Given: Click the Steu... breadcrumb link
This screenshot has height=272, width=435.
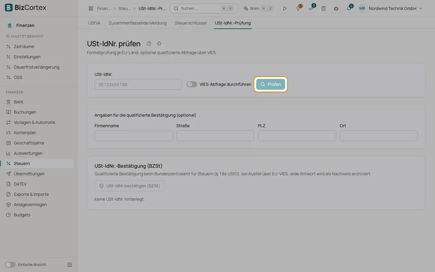Looking at the screenshot, I should [x=124, y=8].
